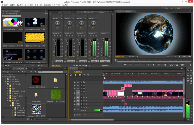Open timeline display settings wrench

[x=88, y=75]
